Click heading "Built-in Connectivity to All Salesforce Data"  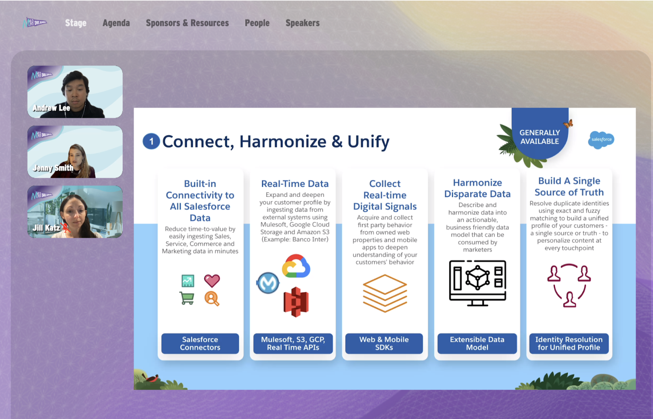[x=200, y=201]
